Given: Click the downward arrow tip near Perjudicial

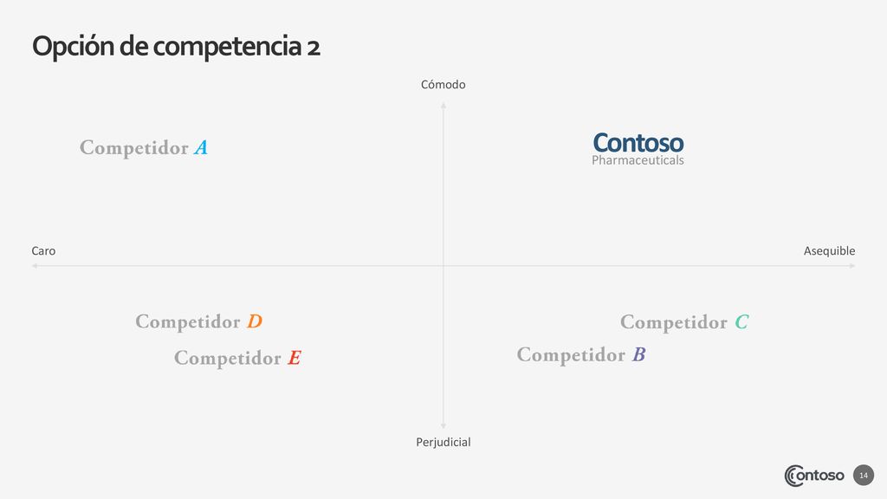Looking at the screenshot, I should click(443, 425).
